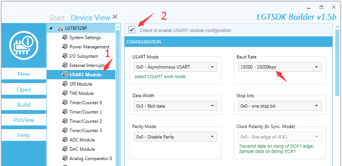Open the USART Mode dropdown
This screenshot has width=342, height=166.
tap(176, 67)
